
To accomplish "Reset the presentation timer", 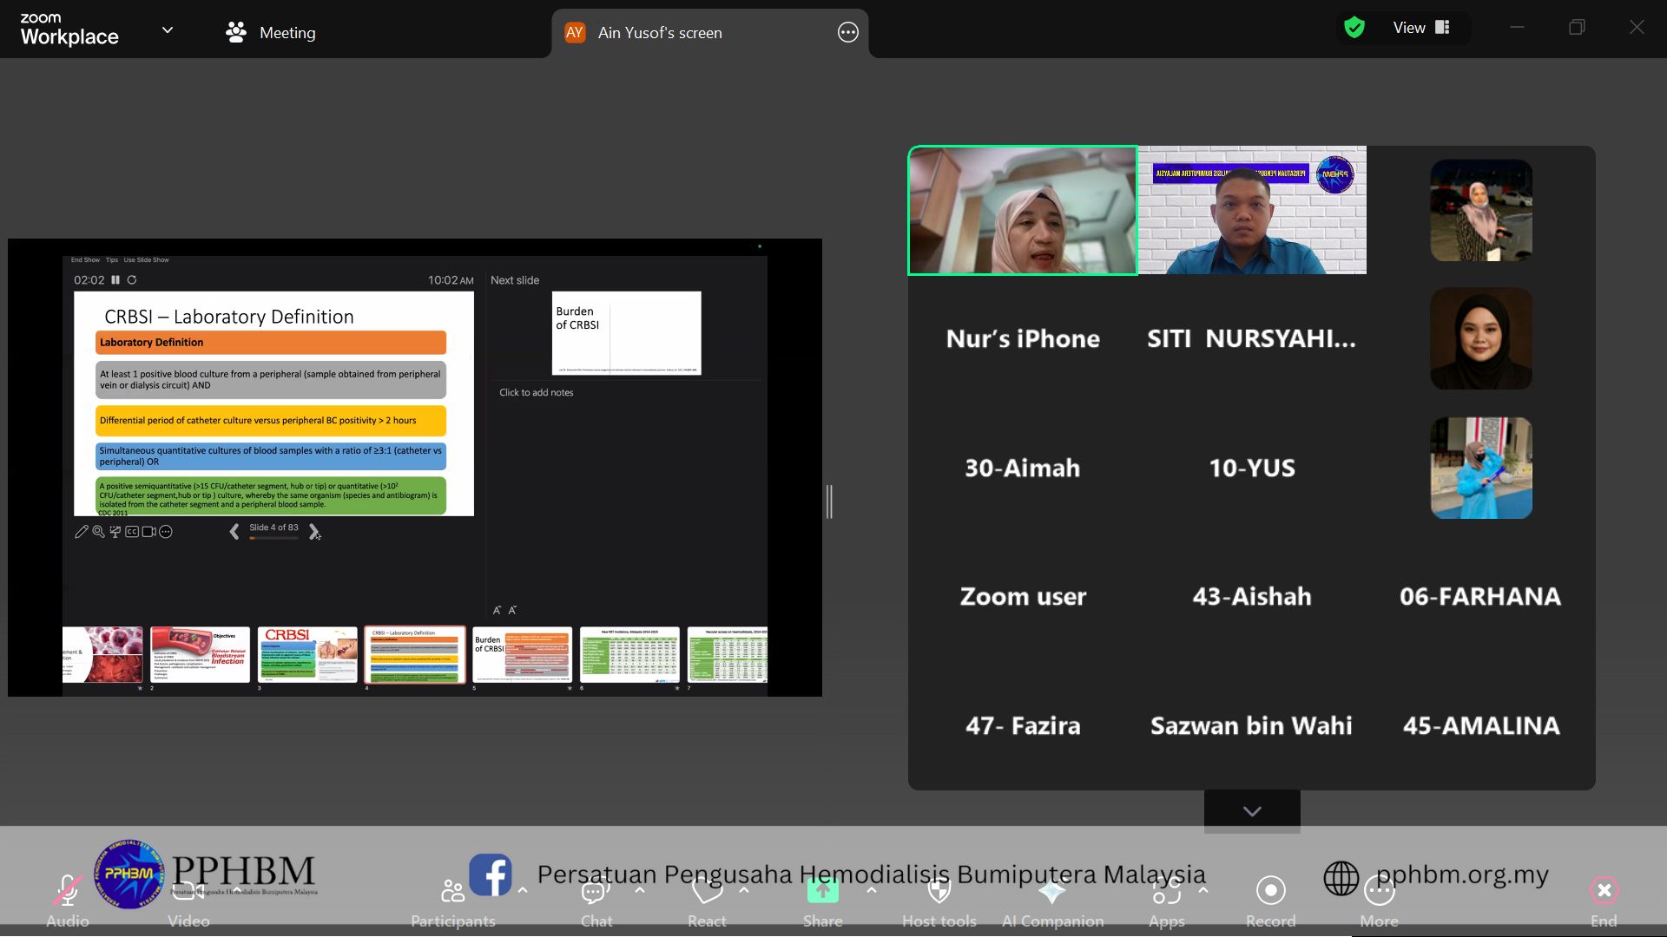I will pyautogui.click(x=132, y=280).
